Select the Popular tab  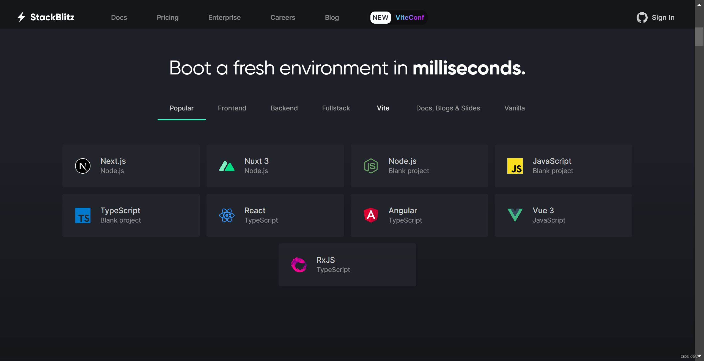click(x=182, y=108)
